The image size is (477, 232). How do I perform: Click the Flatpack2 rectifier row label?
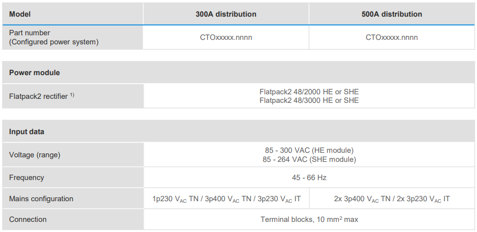[x=38, y=96]
